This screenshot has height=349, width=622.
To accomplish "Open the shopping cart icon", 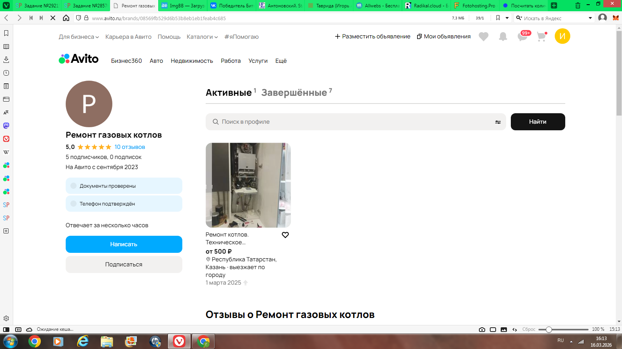I will pos(541,36).
